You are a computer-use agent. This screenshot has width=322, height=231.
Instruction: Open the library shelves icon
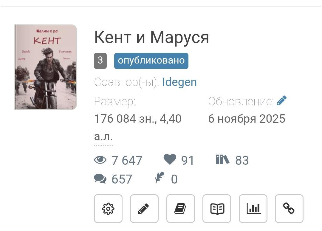(222, 159)
